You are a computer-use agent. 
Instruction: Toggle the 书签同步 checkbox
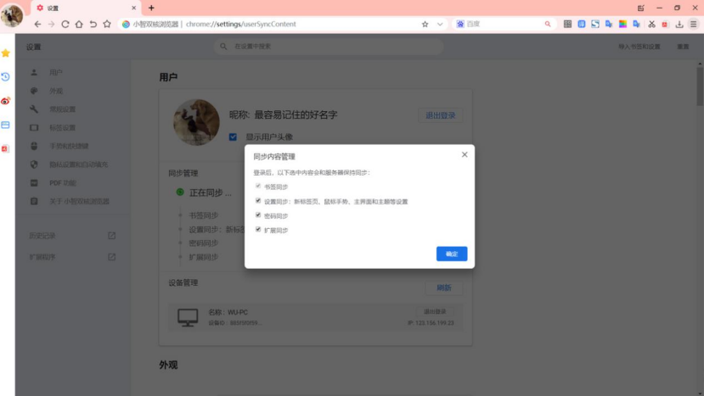(258, 186)
